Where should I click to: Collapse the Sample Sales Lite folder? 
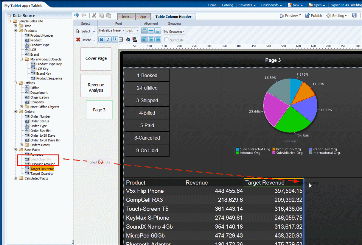click(9, 21)
